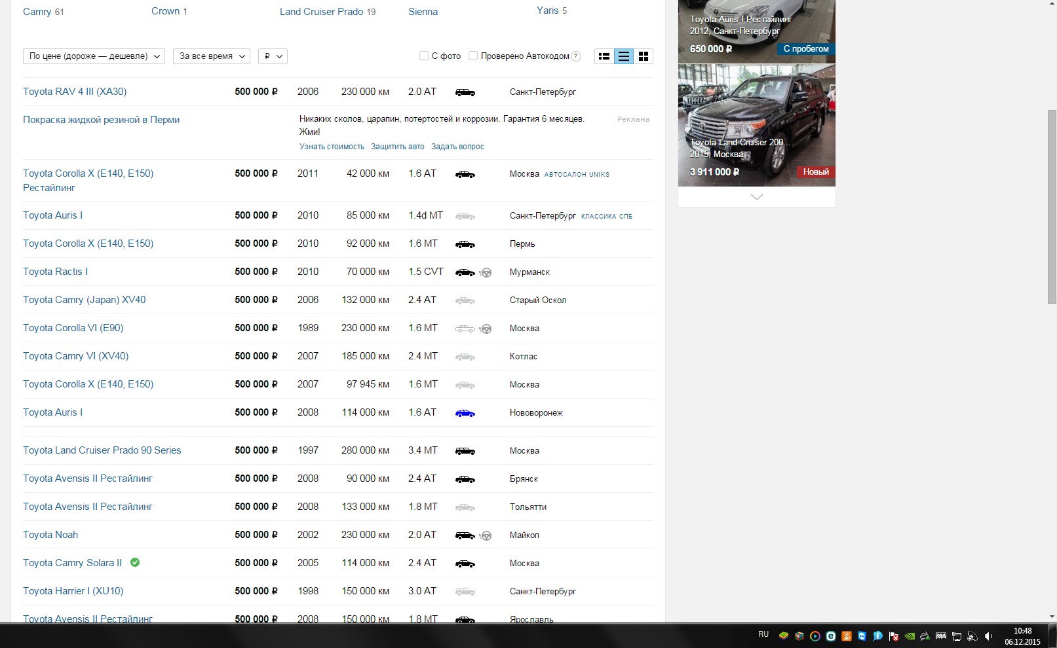Image resolution: width=1057 pixels, height=648 pixels.
Task: Click the Autocode help question mark icon
Action: pos(576,56)
